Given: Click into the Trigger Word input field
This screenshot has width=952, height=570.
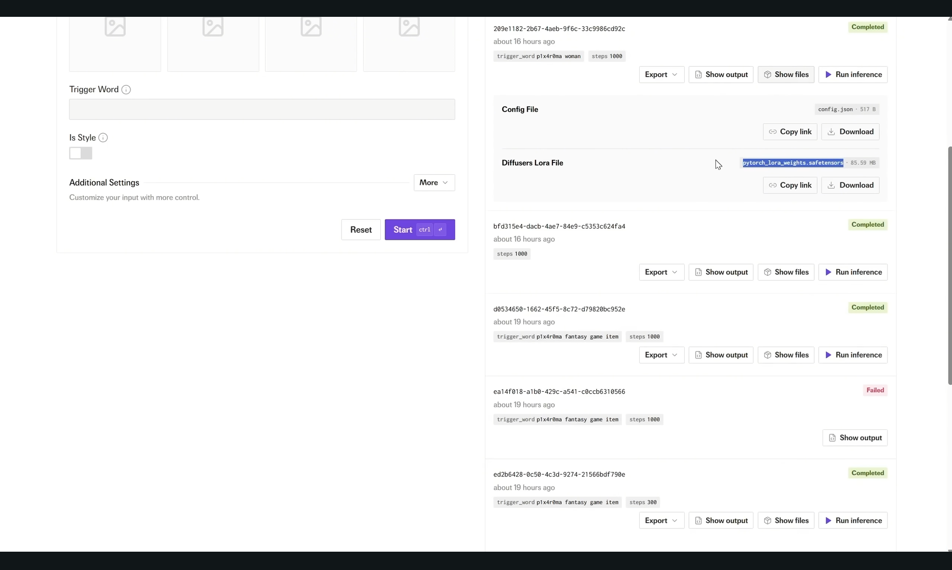Looking at the screenshot, I should coord(262,109).
